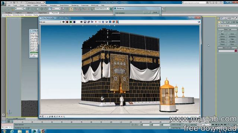Select Shapes category in Create panel
238x133 pixels.
222,22
